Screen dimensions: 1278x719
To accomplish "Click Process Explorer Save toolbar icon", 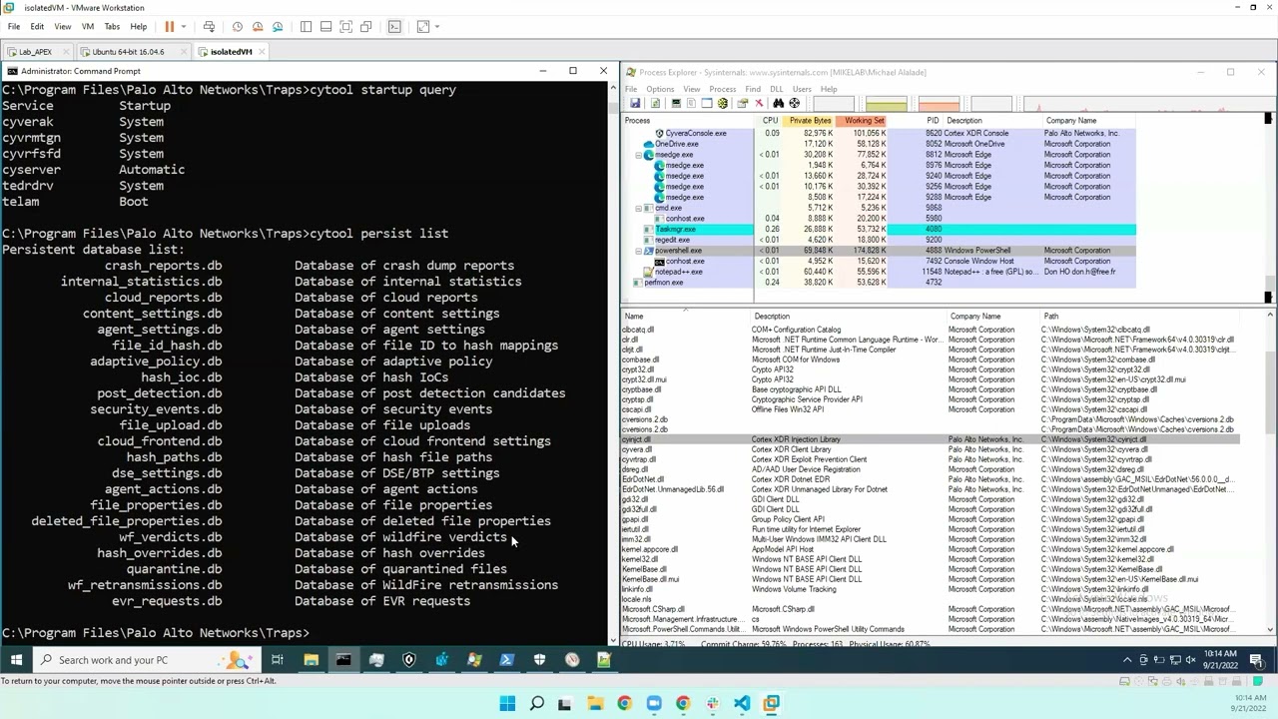I will coord(635,104).
